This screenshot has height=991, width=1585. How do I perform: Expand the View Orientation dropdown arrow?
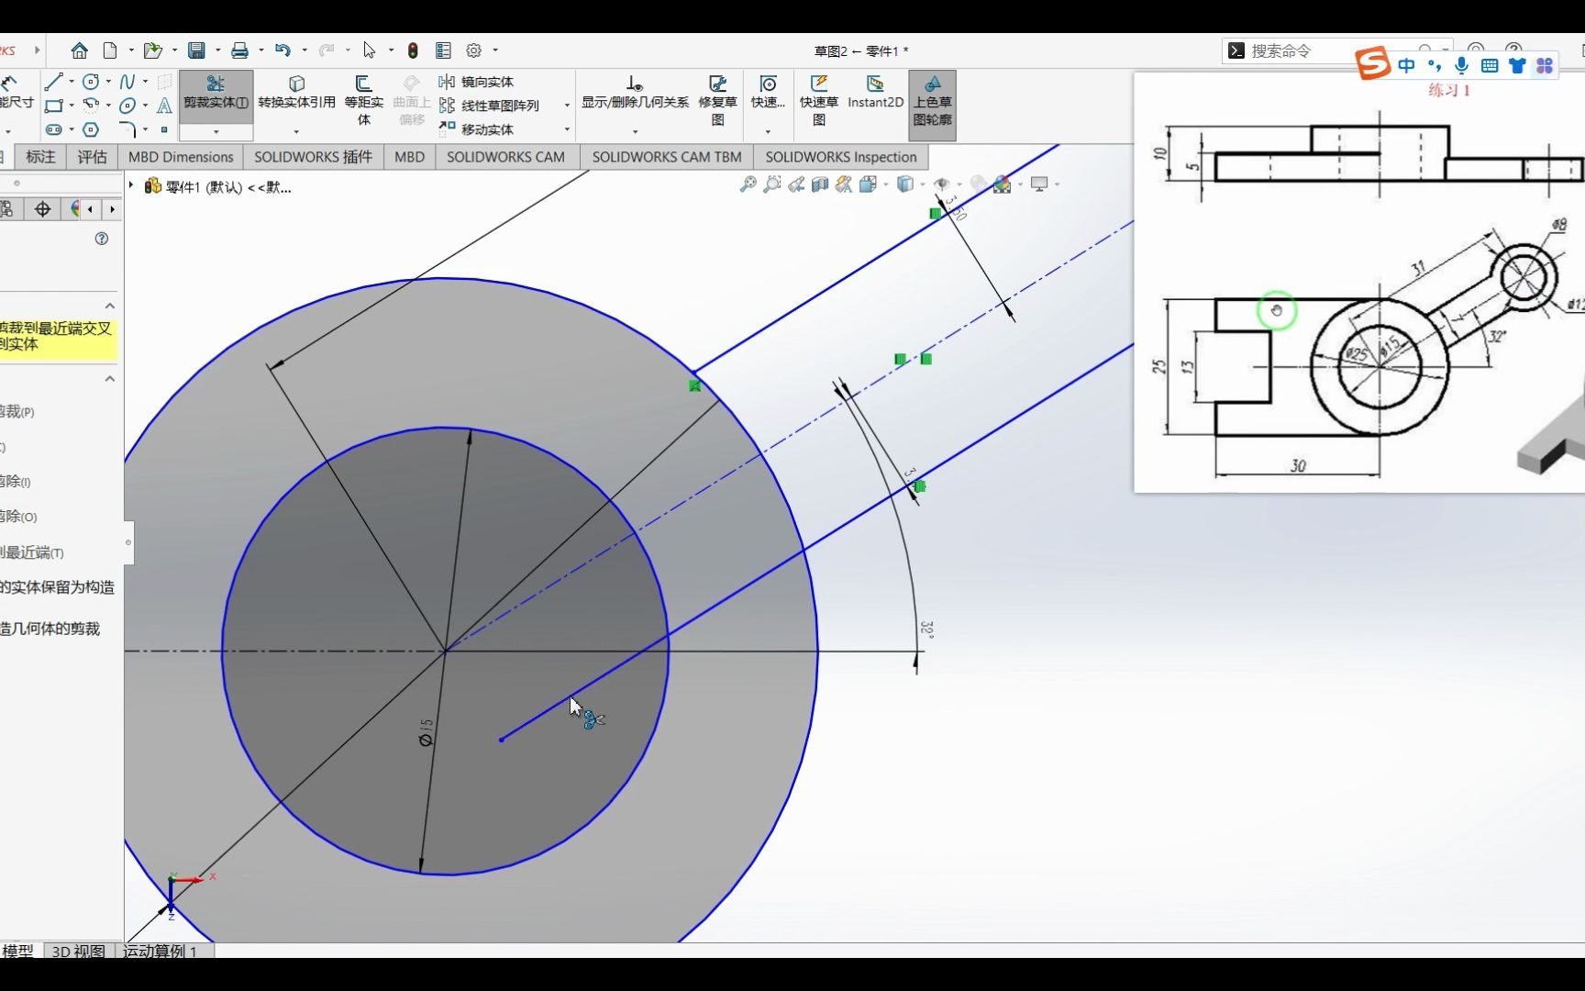[x=886, y=184]
